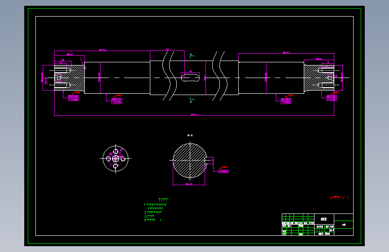Click the lower cyan cutting-plane marker A
Image resolution: width=389 pixels, height=252 pixels.
[x=192, y=100]
